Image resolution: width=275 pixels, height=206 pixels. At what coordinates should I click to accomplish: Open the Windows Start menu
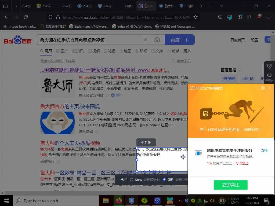coord(6,201)
